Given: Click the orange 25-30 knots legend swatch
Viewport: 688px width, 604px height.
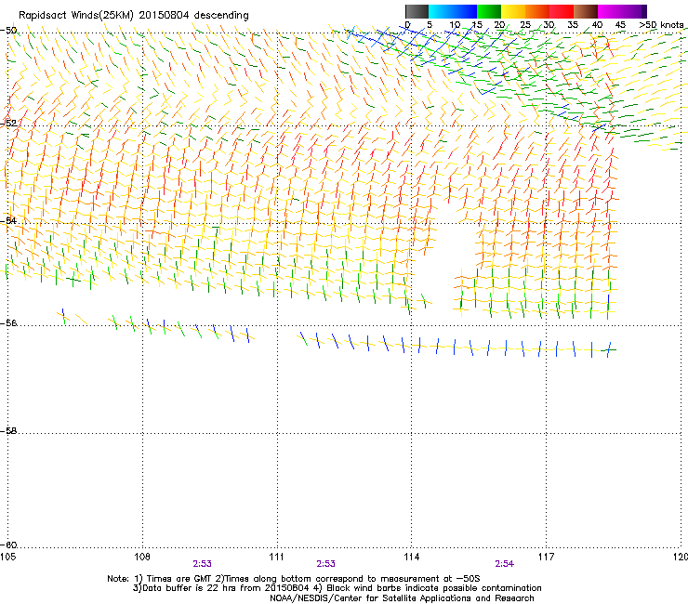Looking at the screenshot, I should pyautogui.click(x=537, y=11).
